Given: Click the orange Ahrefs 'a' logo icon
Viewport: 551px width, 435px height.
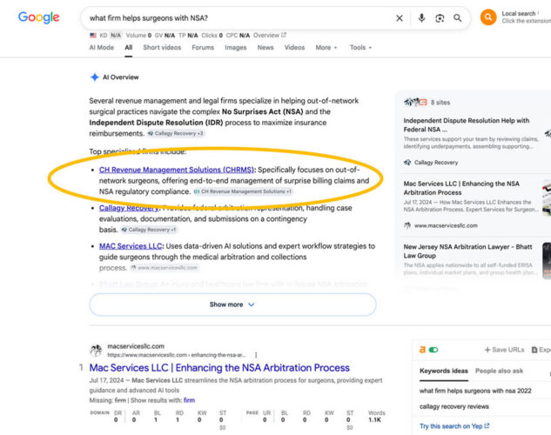Looking at the screenshot, I should [422, 350].
